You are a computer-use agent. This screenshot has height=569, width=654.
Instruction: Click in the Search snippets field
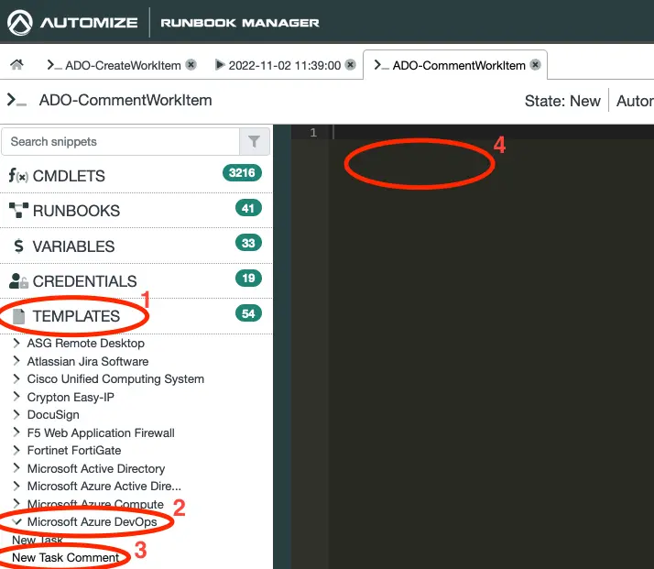(119, 142)
